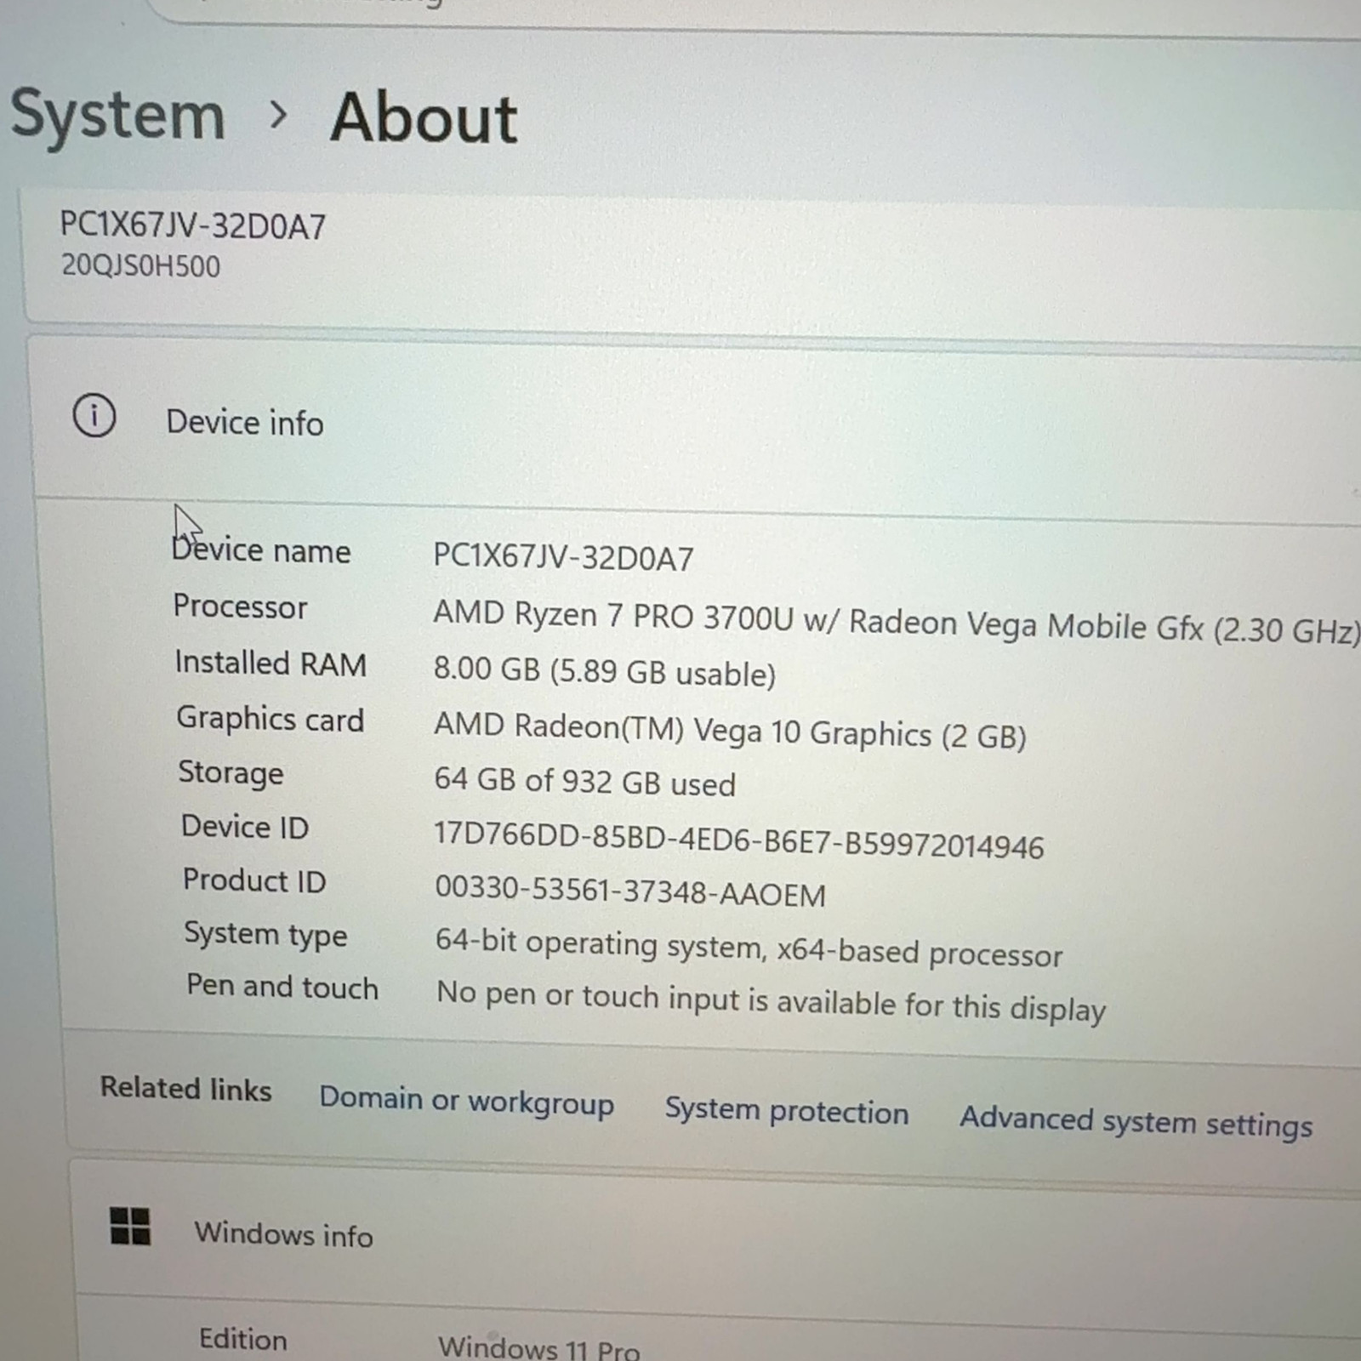1361x1361 pixels.
Task: Open System protection link
Action: click(787, 1111)
